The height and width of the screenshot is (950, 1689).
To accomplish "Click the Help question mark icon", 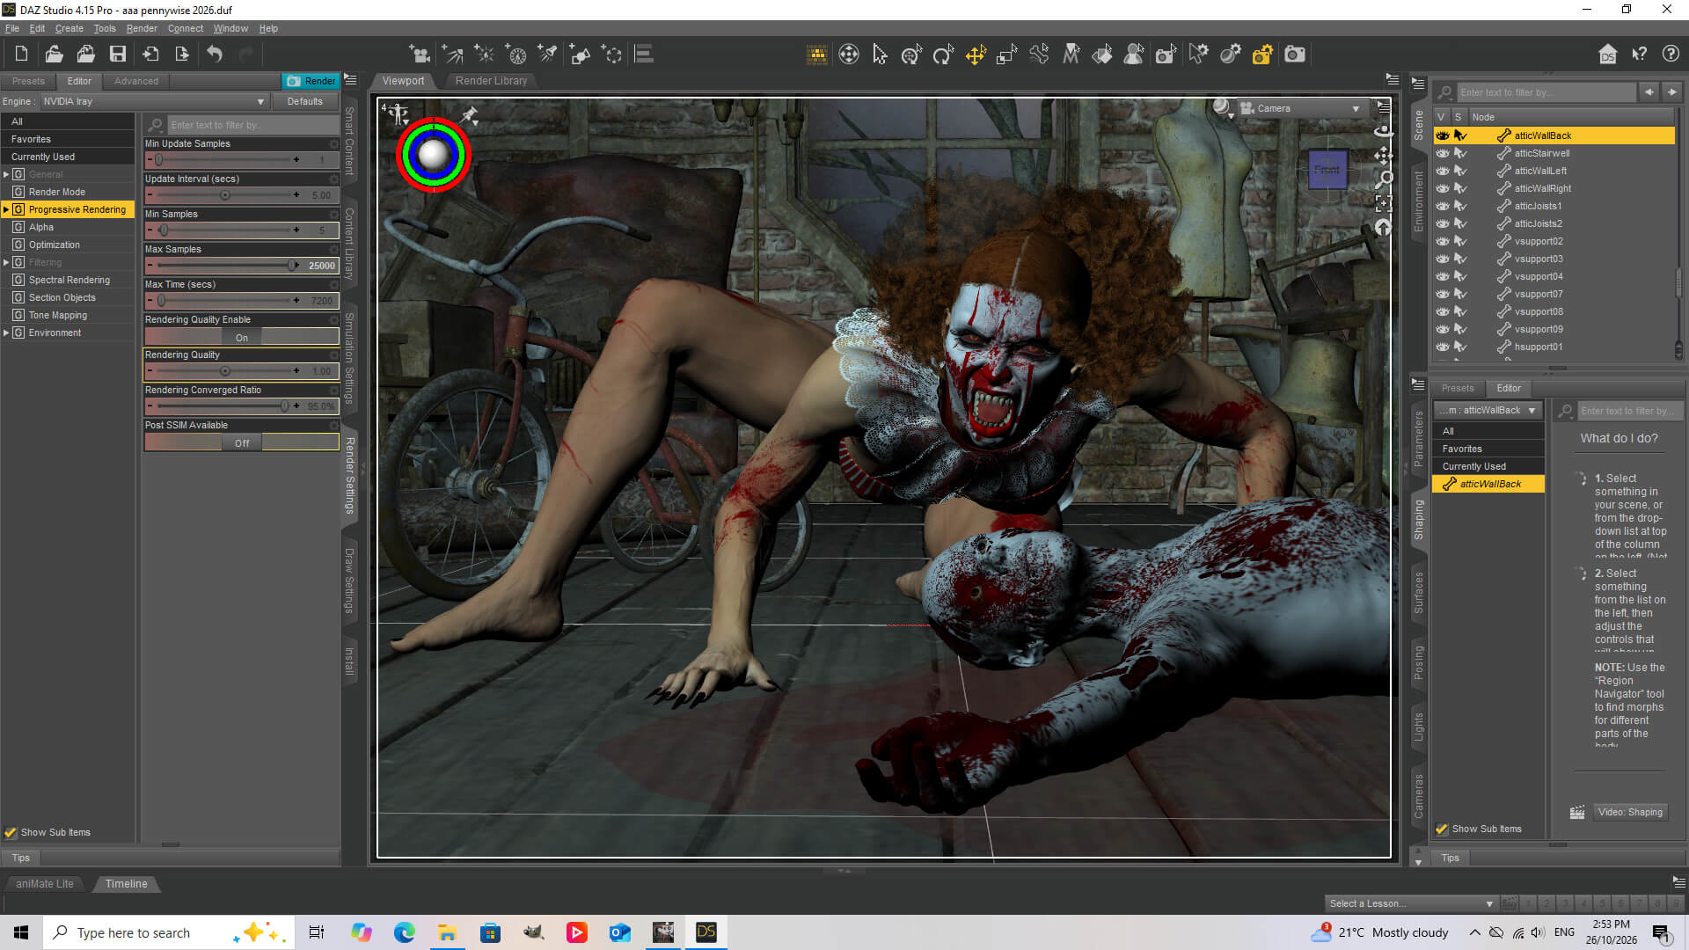I will [x=1671, y=55].
